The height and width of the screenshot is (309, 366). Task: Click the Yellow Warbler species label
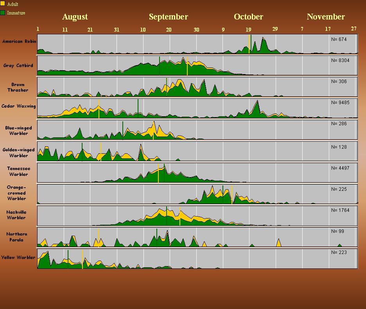click(x=18, y=257)
